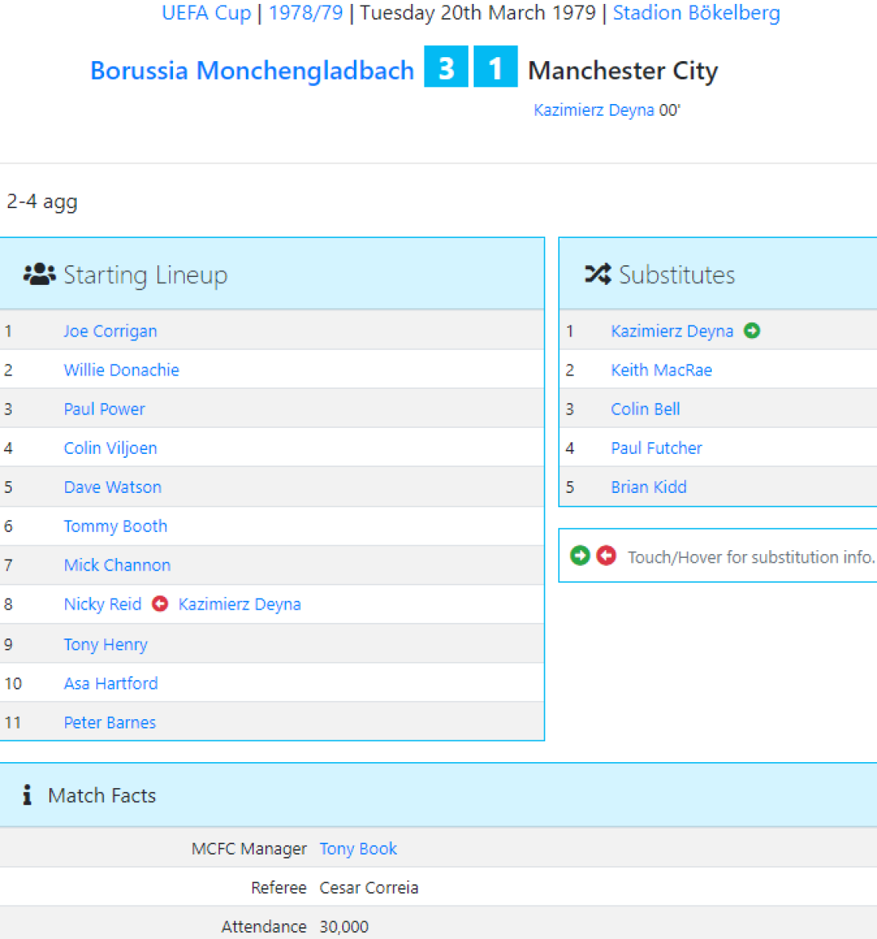Viewport: 877px width, 939px height.
Task: Click the Match Facts info icon
Action: point(27,795)
